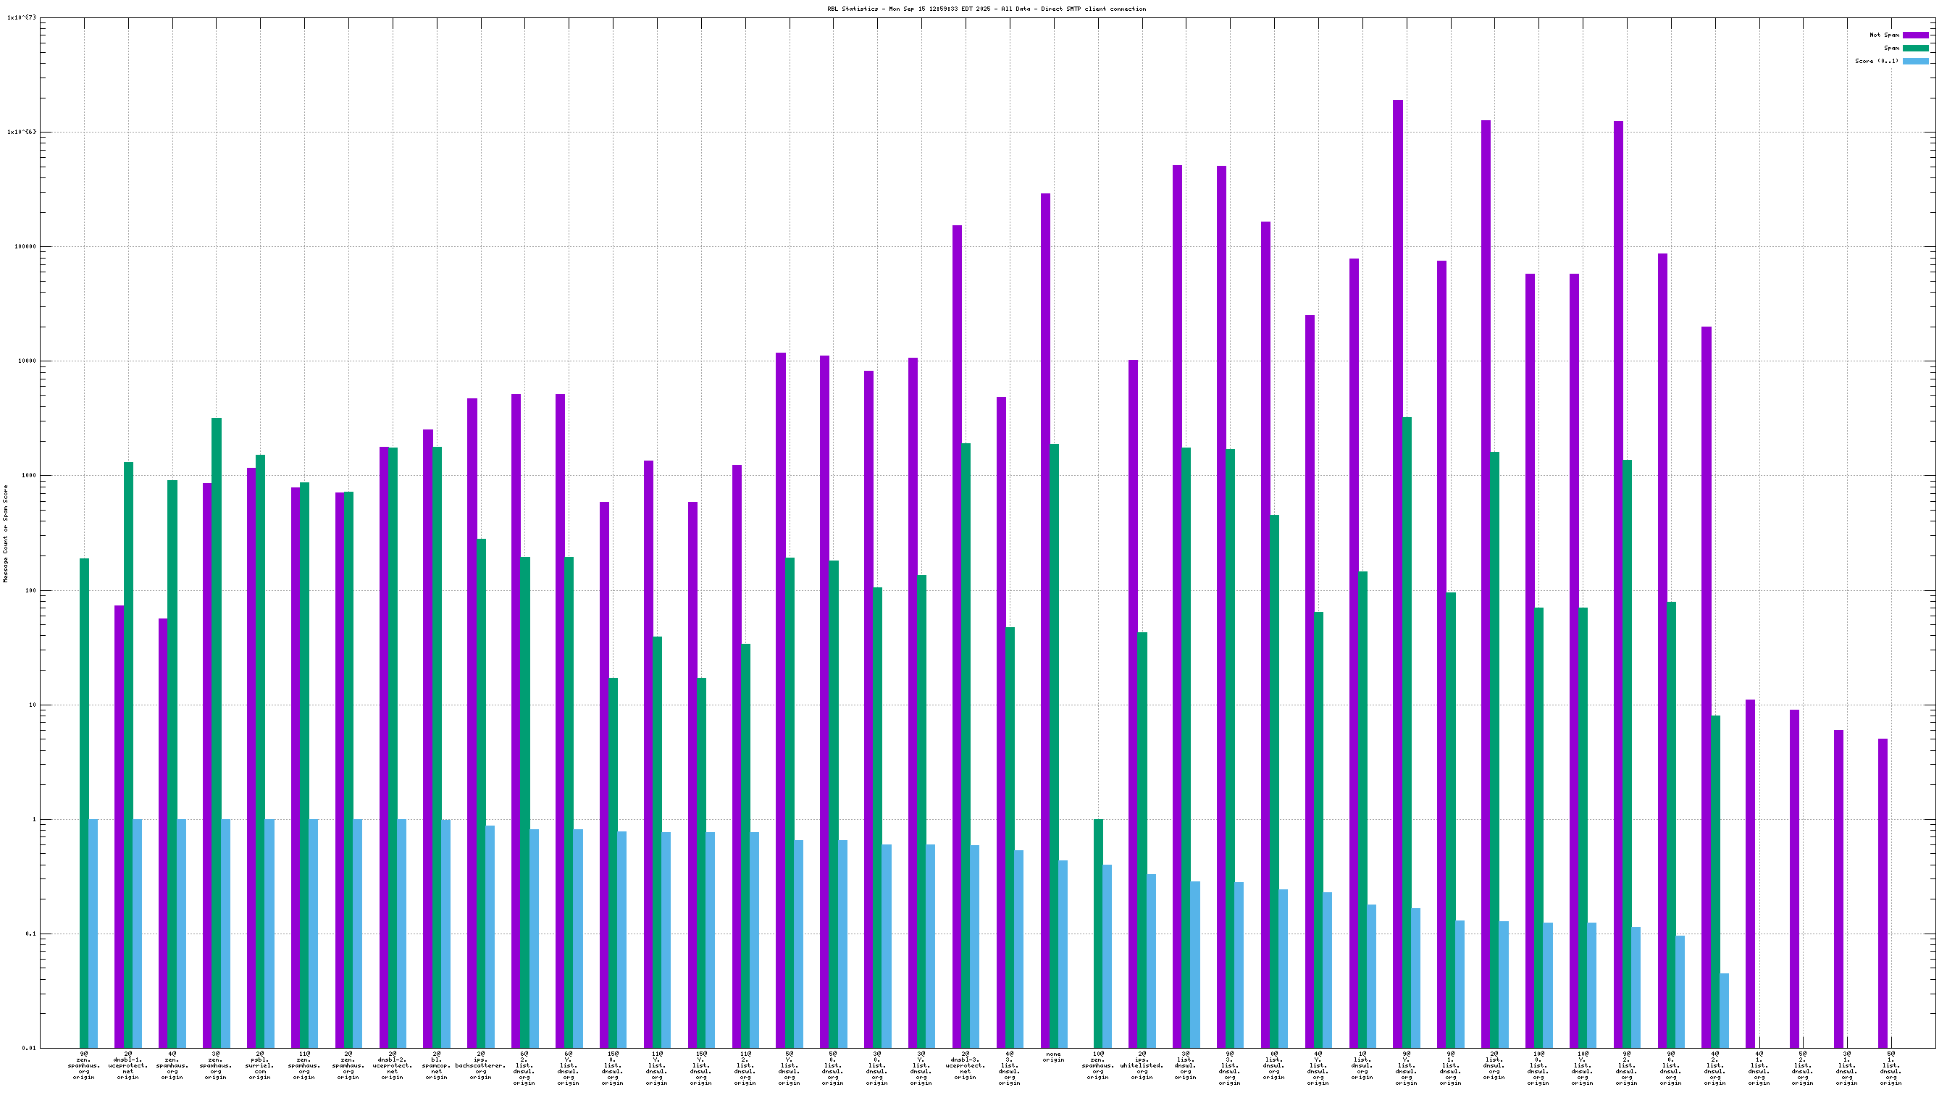The width and height of the screenshot is (1947, 1095).
Task: Click the Message Count y-axis label
Action: (6, 534)
